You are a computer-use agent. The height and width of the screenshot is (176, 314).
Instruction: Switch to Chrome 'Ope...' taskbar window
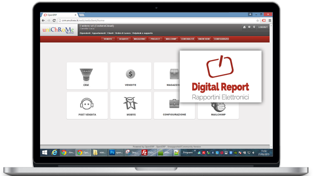point(83,153)
